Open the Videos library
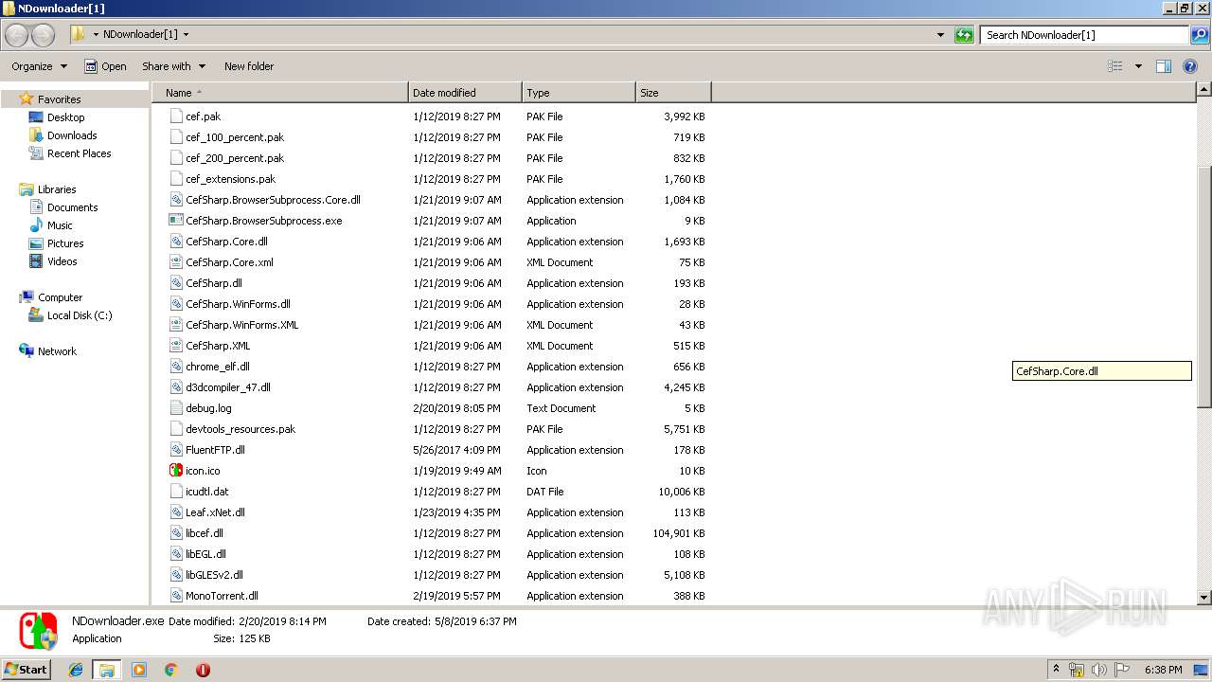This screenshot has height=682, width=1212. click(x=62, y=261)
